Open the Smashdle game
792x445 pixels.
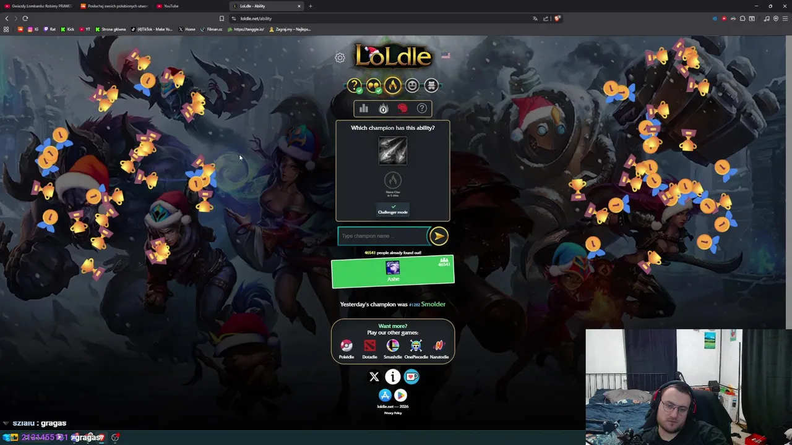pos(393,349)
